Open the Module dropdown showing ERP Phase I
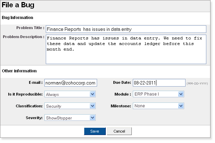 [158, 94]
